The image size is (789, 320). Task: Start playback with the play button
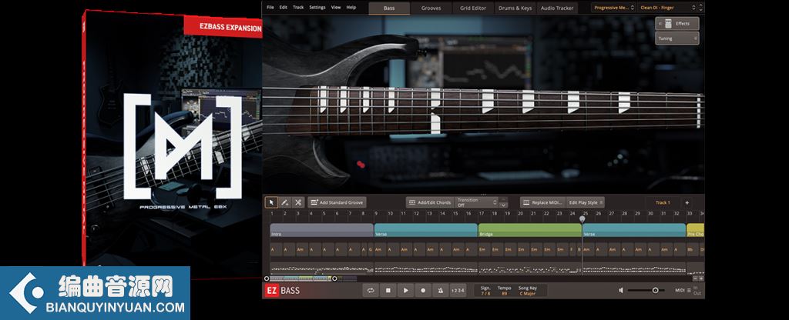click(405, 290)
